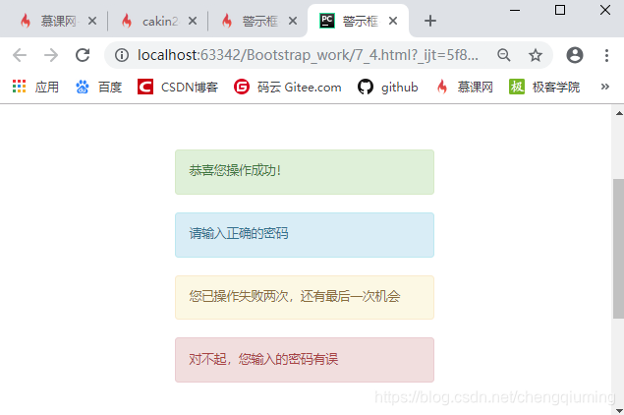Show more bookmarks with the chevron
Viewport: 624px width, 415px height.
point(605,87)
